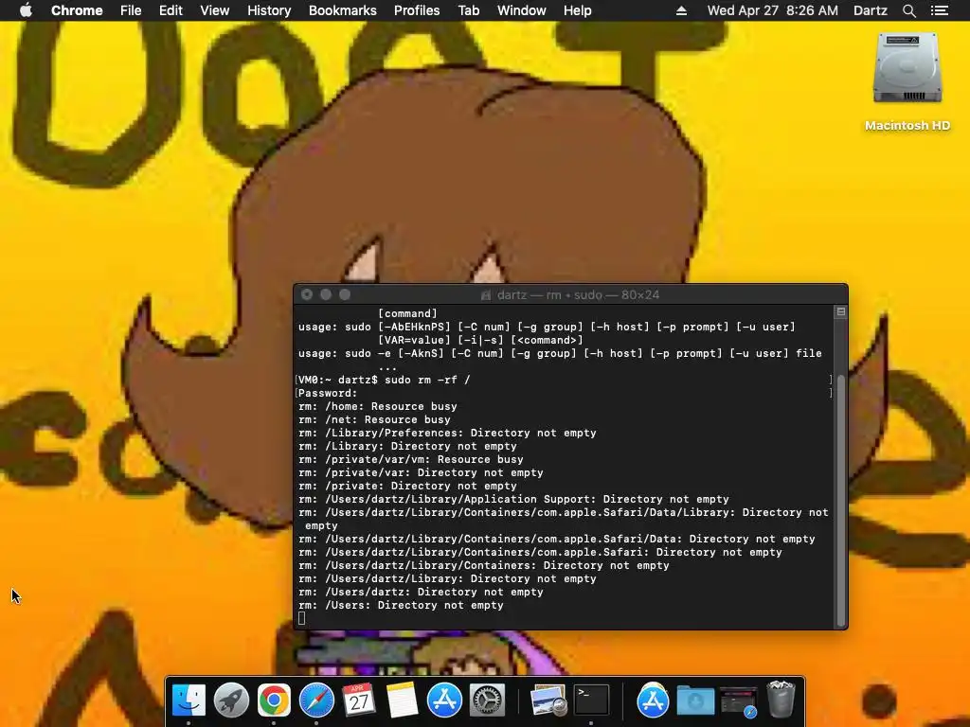970x727 pixels.
Task: Open Terminal icon in the Dock
Action: [591, 700]
